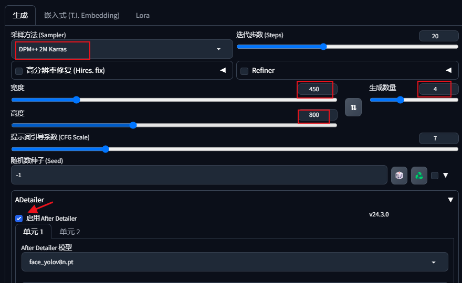Viewport: 462px width, 283px height.
Task: Select the 单元 2 tab in ADetailer
Action: (70, 232)
